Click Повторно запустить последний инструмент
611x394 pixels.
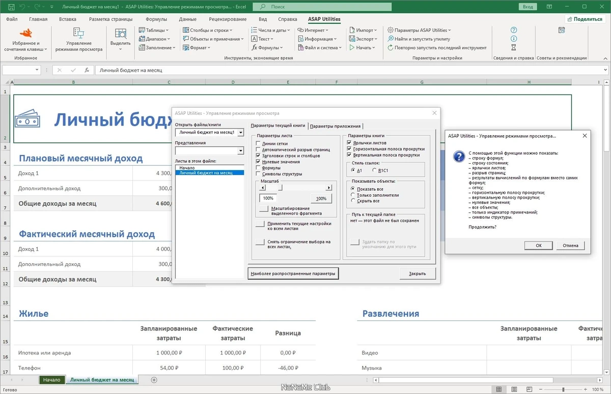(x=437, y=47)
